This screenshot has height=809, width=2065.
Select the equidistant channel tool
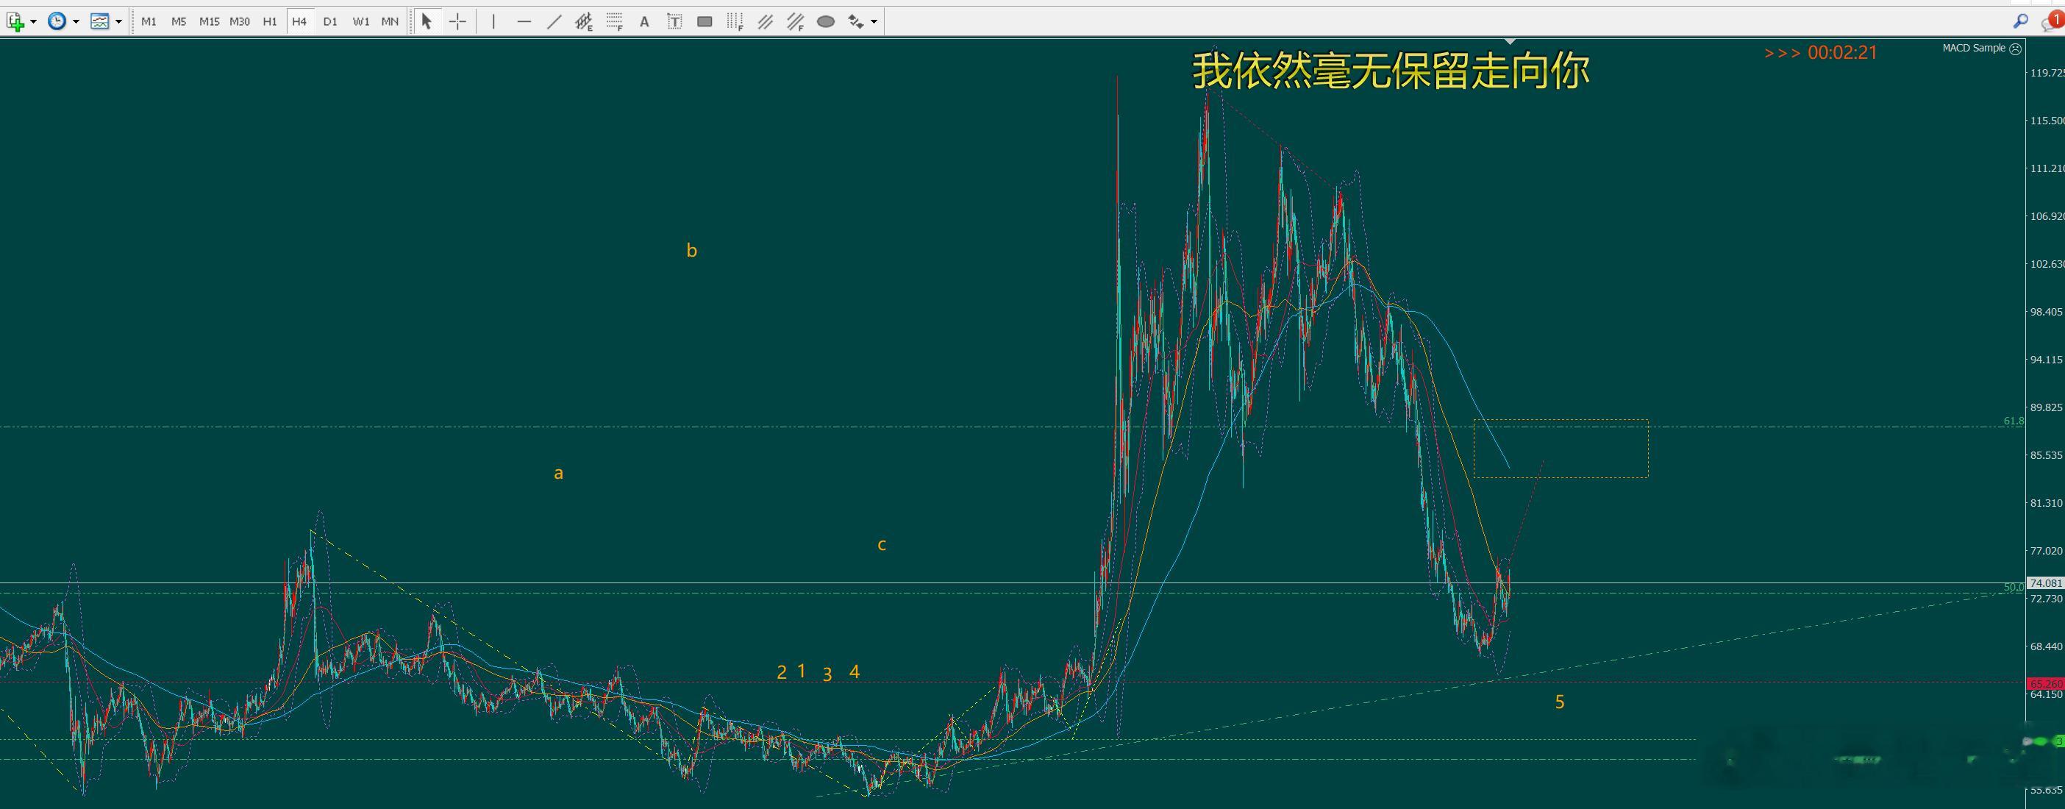[584, 21]
